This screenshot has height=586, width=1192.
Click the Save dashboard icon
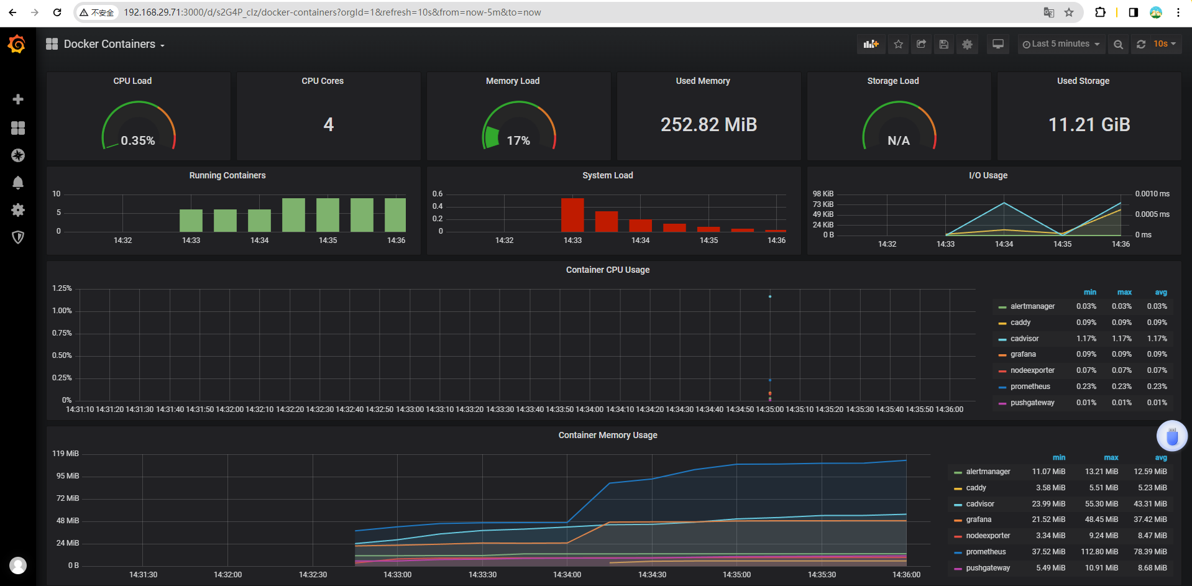pyautogui.click(x=944, y=44)
